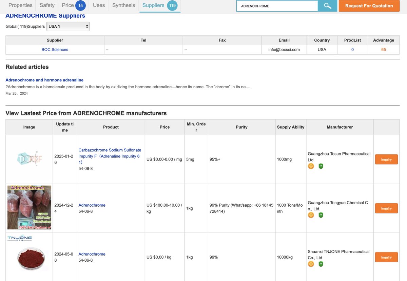Screen dimensions: 407x281
Task: Open the USA 1 country dropdown
Action: click(68, 26)
